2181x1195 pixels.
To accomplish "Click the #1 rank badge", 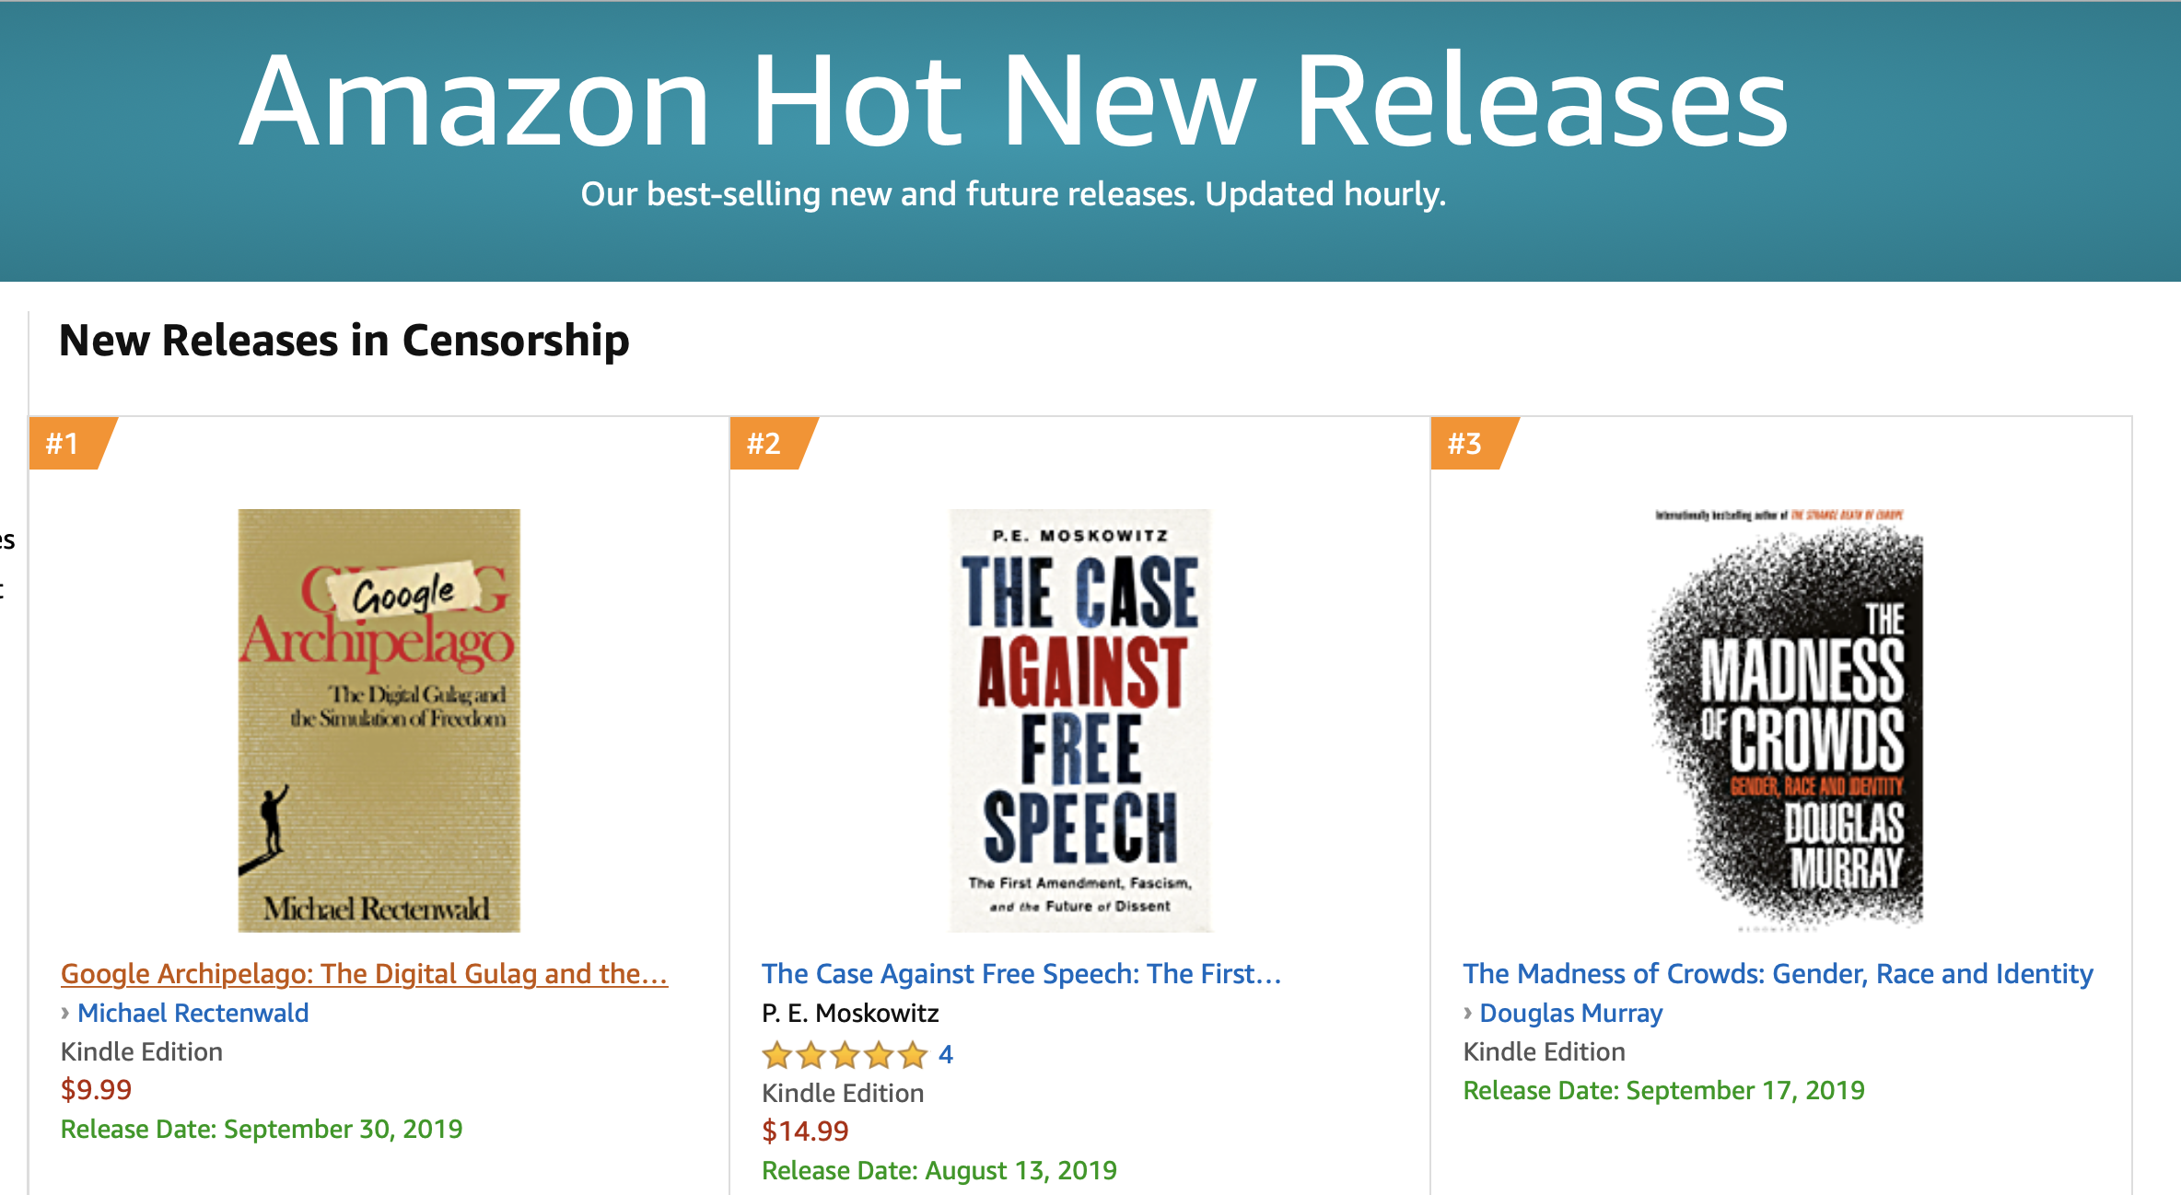I will (x=73, y=443).
